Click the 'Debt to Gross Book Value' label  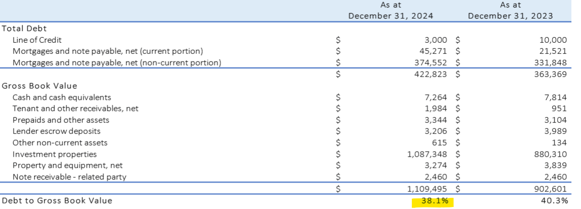[57, 201]
